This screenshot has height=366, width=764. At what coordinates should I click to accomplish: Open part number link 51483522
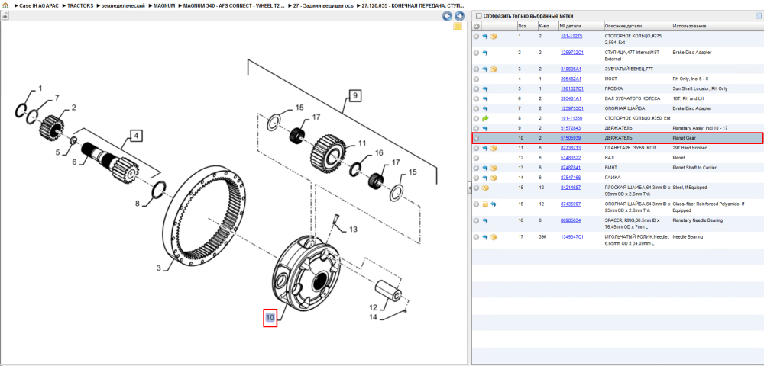click(x=571, y=158)
